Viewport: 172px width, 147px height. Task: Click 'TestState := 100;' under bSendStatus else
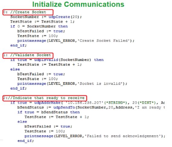pos(45,131)
